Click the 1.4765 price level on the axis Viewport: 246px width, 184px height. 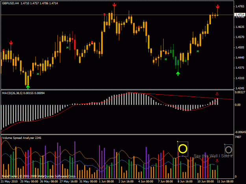(240, 6)
